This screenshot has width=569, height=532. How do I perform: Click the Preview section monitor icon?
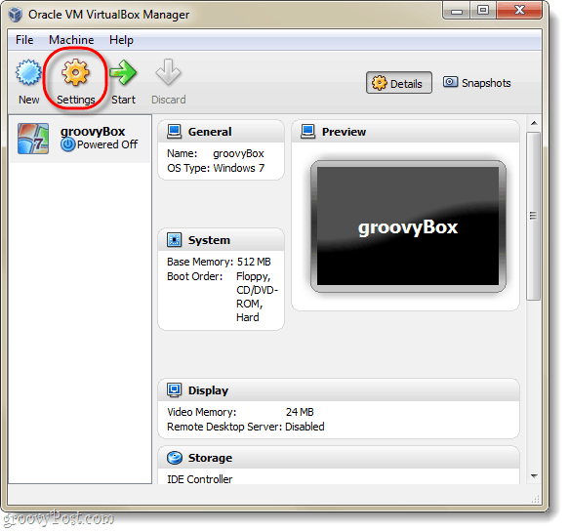[308, 132]
